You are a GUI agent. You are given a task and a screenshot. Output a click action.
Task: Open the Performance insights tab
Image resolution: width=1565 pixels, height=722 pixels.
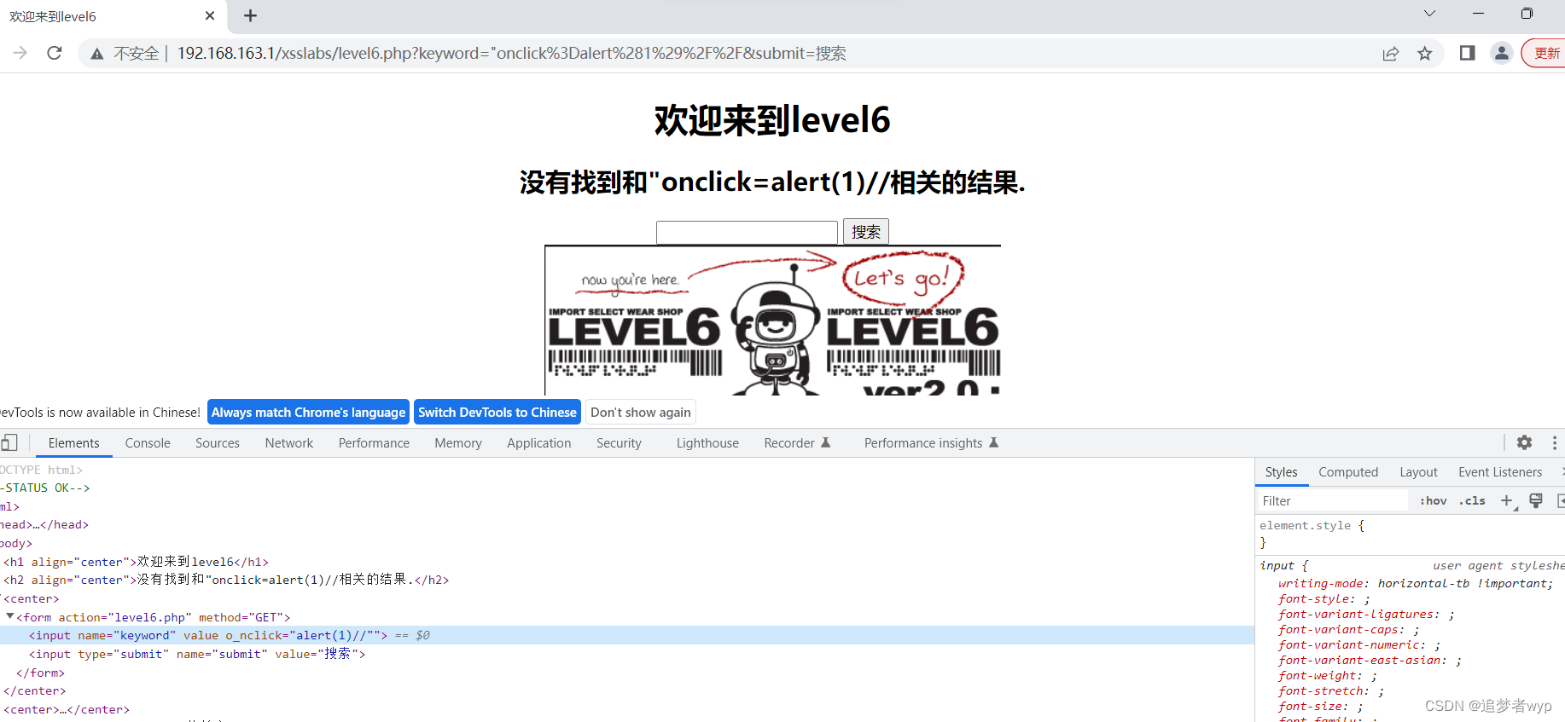click(931, 443)
